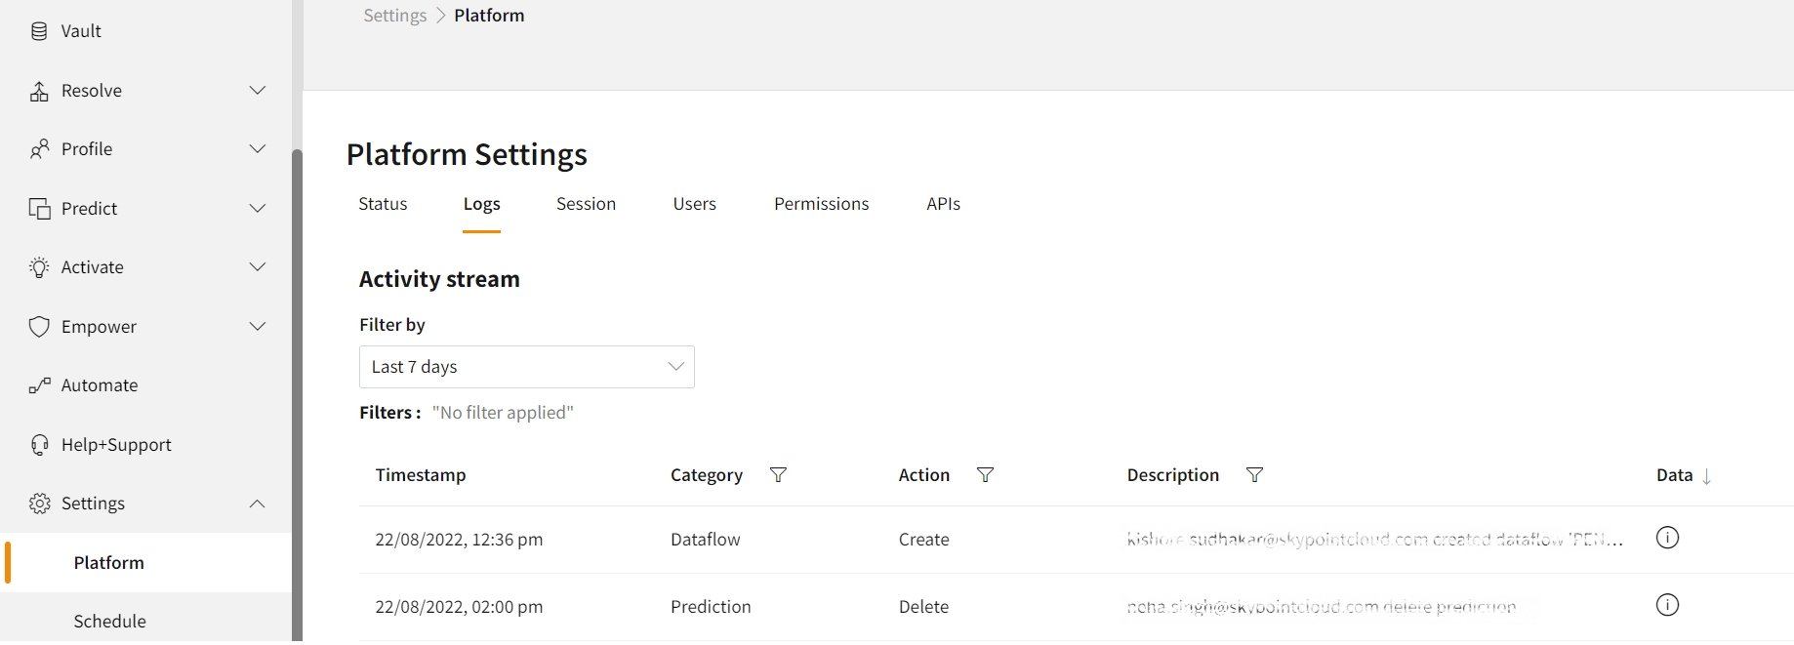The width and height of the screenshot is (1794, 645).
Task: Click the Automate sidebar icon
Action: [39, 385]
